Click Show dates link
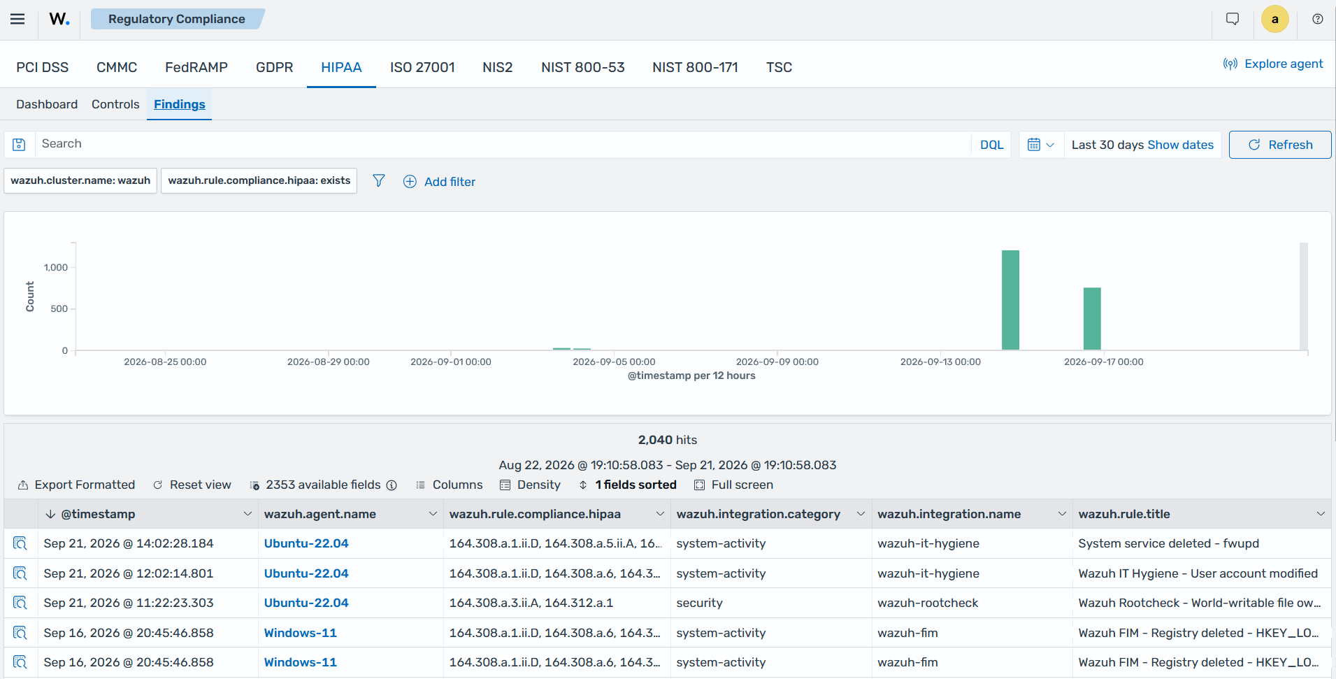The image size is (1336, 679). point(1180,145)
